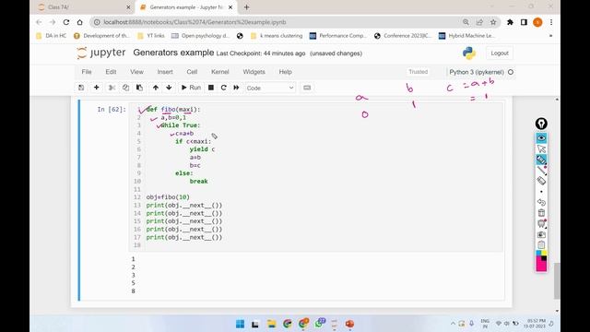Toggle Epic Pen ink visibility eye
The height and width of the screenshot is (332, 590).
point(541,138)
